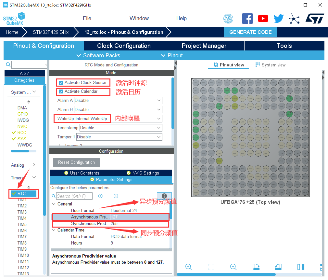Expand the Pinout dropdown menu

pos(172,55)
